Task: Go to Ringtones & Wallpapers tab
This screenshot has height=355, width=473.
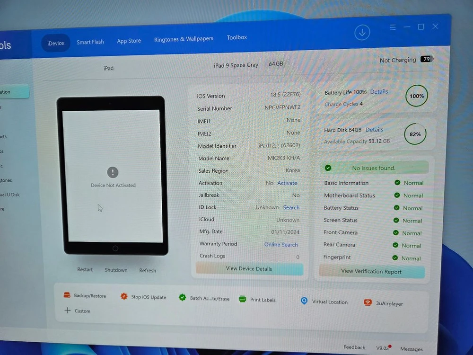Action: pos(184,39)
